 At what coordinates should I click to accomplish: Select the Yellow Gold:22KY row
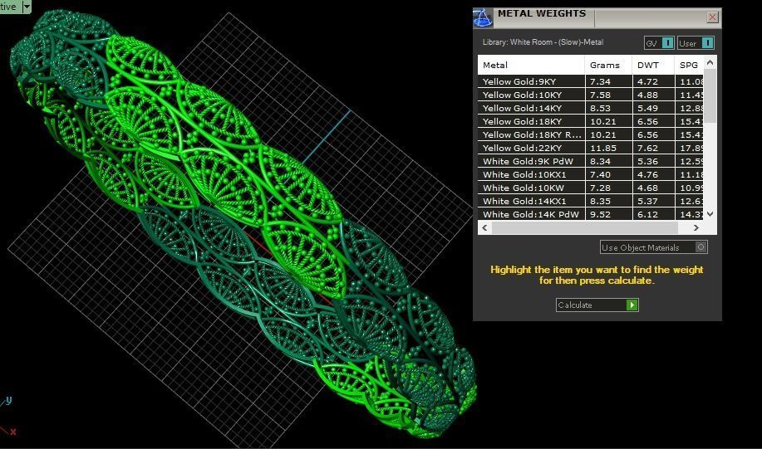(x=591, y=148)
